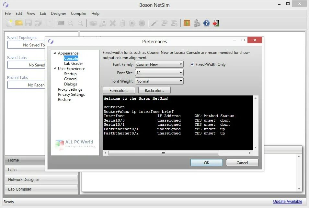The height and width of the screenshot is (208, 309).
Task: Switch to the Home navigation tab
Action: coord(26,160)
